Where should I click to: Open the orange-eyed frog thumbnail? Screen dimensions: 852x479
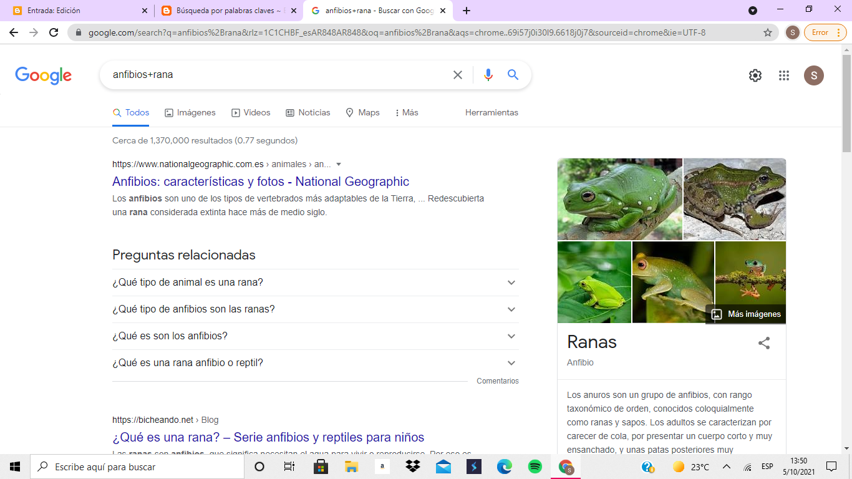pyautogui.click(x=673, y=282)
